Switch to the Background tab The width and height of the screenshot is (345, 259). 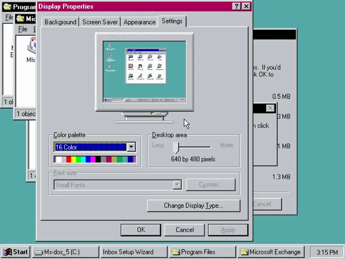pos(60,22)
